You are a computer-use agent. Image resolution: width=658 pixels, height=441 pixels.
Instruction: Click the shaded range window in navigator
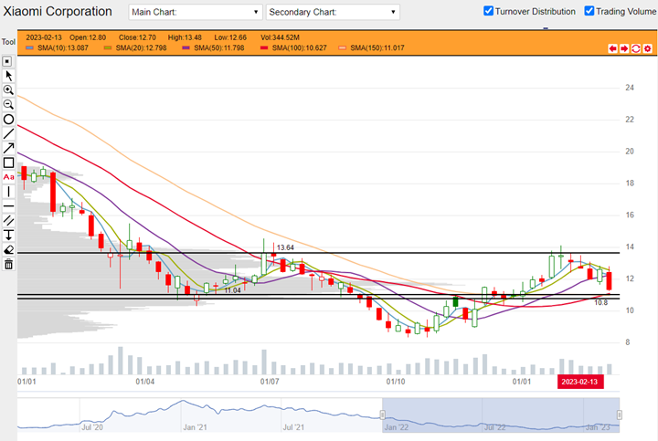[x=501, y=415]
